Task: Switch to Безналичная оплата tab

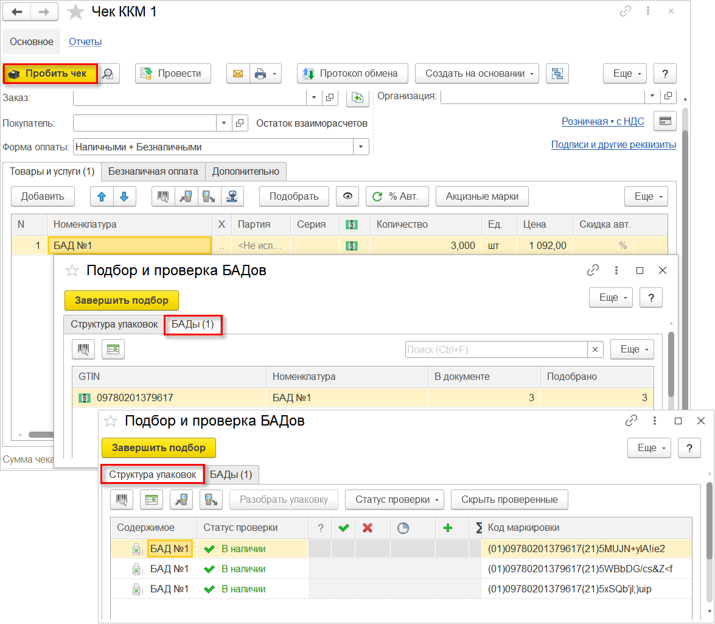Action: tap(153, 172)
